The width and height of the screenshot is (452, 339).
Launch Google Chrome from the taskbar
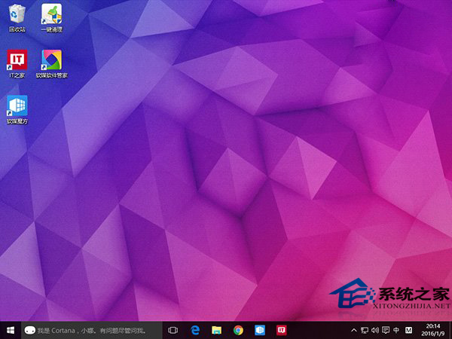coord(238,330)
